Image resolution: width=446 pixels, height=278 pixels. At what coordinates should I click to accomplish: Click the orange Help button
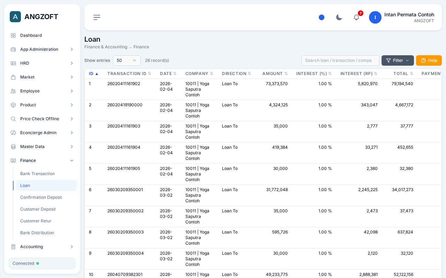429,60
